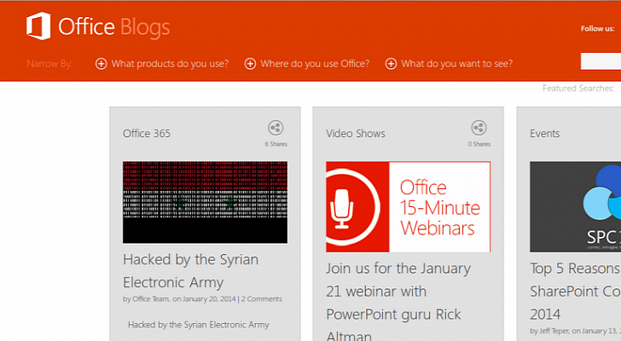Viewport: 621px width, 341px height.
Task: Expand the 'What products do you use?' filter label
Action: click(x=170, y=64)
